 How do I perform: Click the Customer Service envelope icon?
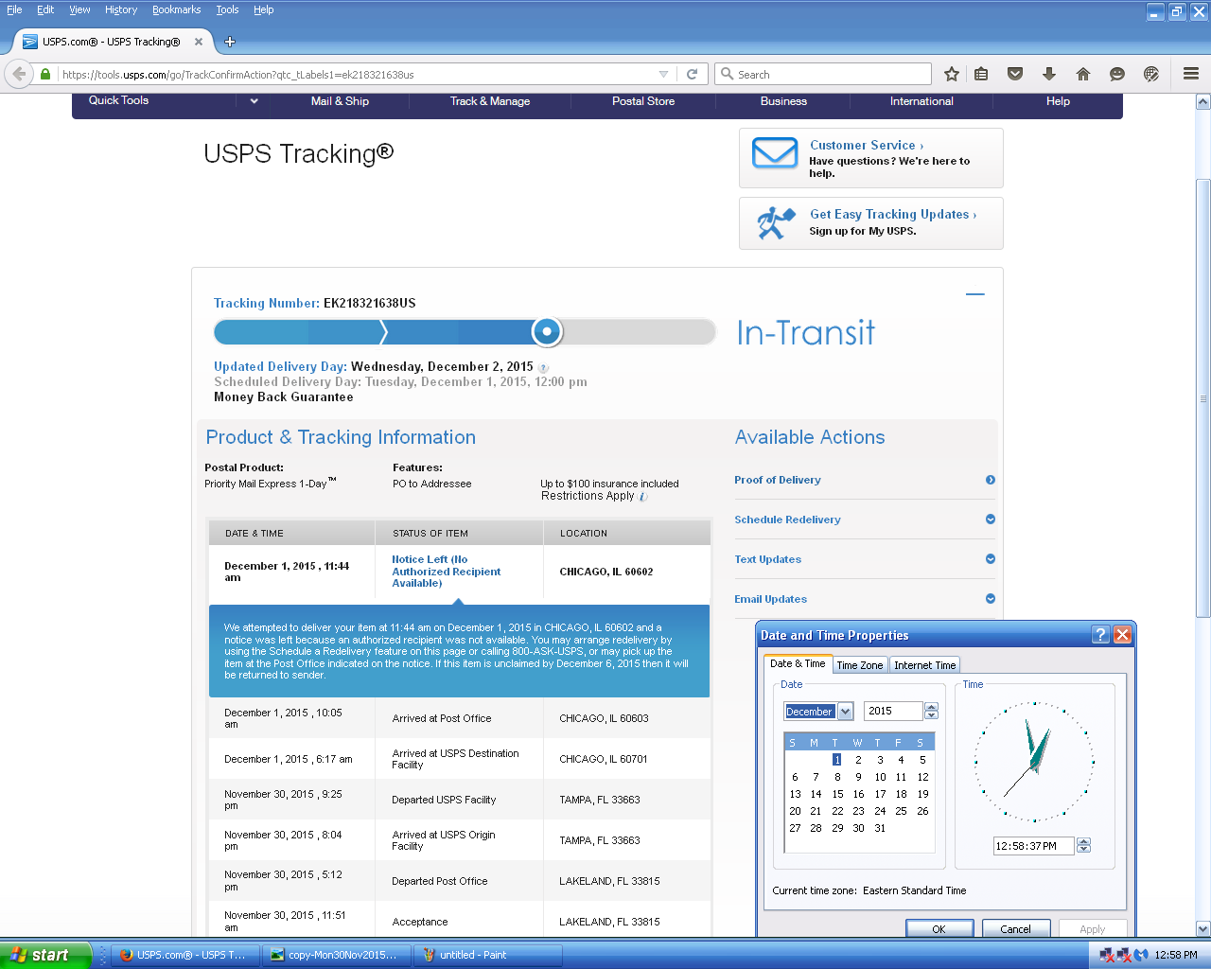point(775,153)
